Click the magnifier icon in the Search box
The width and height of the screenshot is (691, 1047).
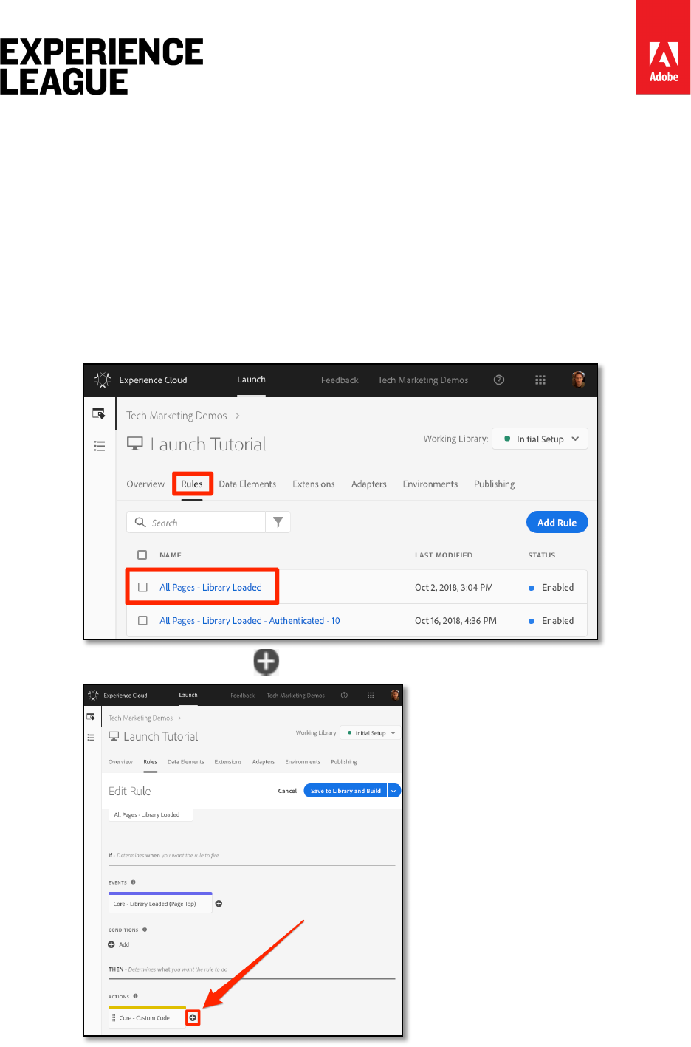click(140, 522)
